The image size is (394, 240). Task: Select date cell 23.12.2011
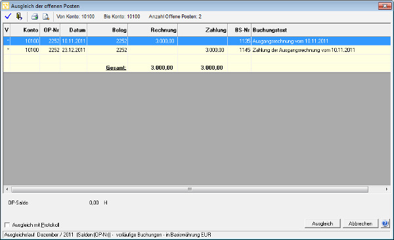pos(74,50)
